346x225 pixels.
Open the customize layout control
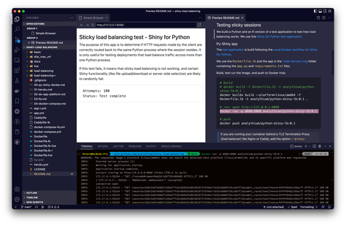pyautogui.click(x=330, y=11)
